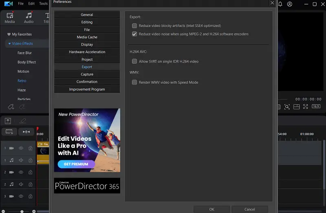Select the Retro effect category
The height and width of the screenshot is (213, 326).
coord(22,81)
